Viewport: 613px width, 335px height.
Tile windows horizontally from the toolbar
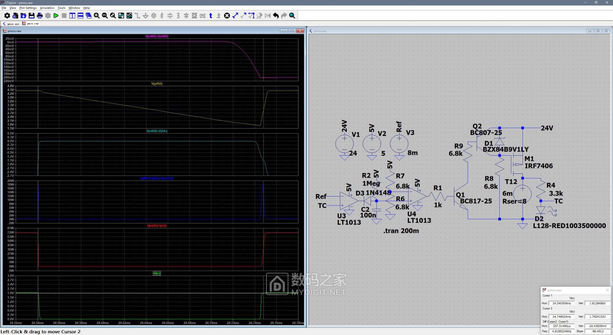click(80, 16)
